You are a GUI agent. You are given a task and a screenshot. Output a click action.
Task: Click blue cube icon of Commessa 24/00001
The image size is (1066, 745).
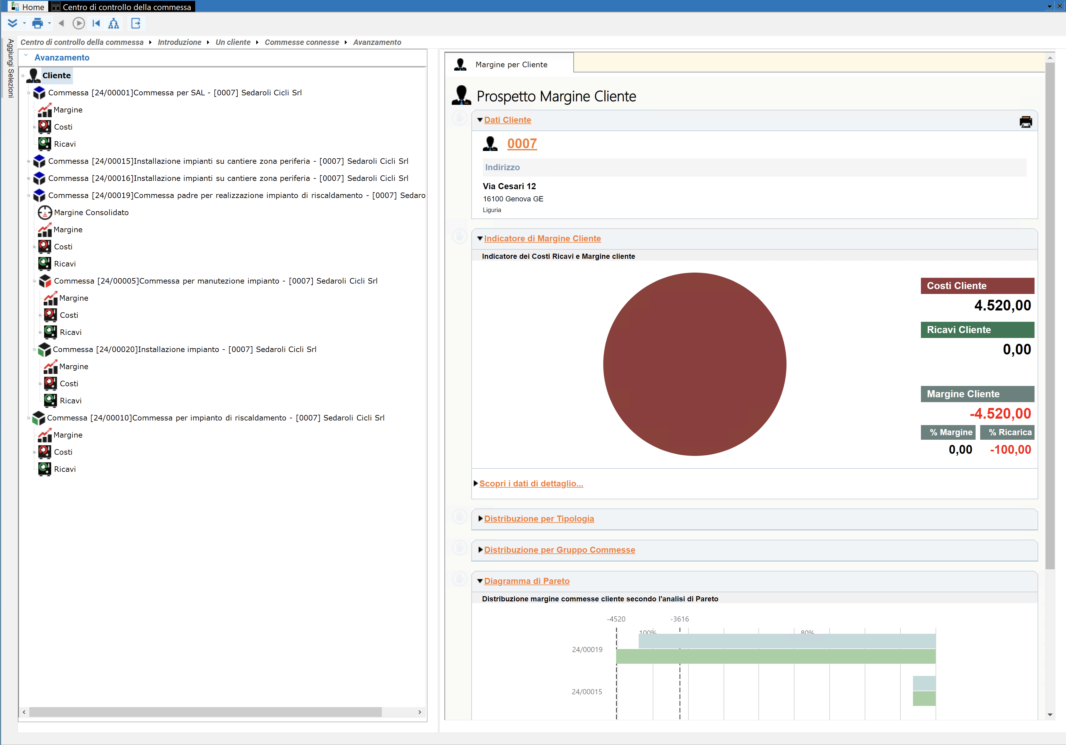(x=39, y=92)
